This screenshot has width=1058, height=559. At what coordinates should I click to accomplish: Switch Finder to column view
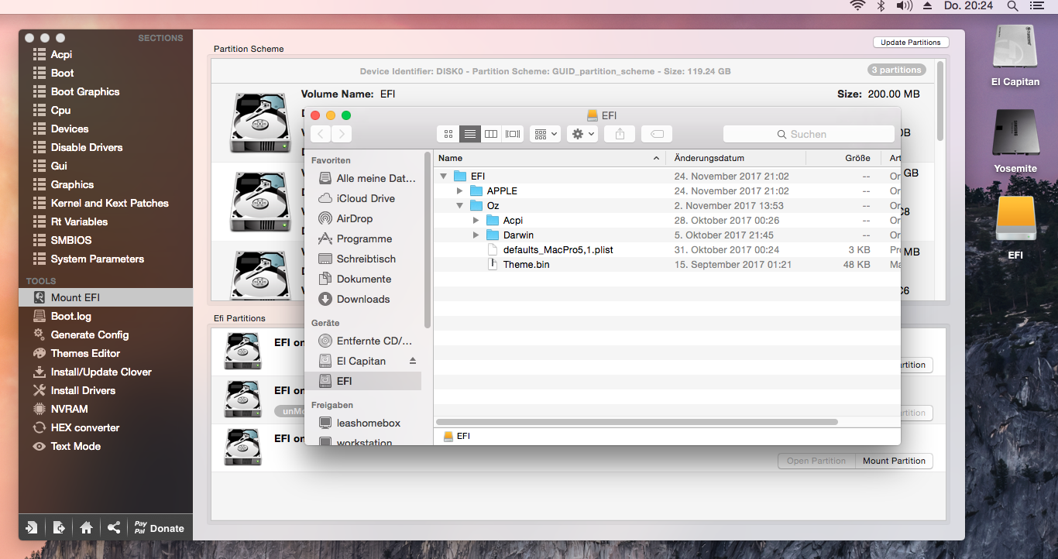pyautogui.click(x=491, y=134)
